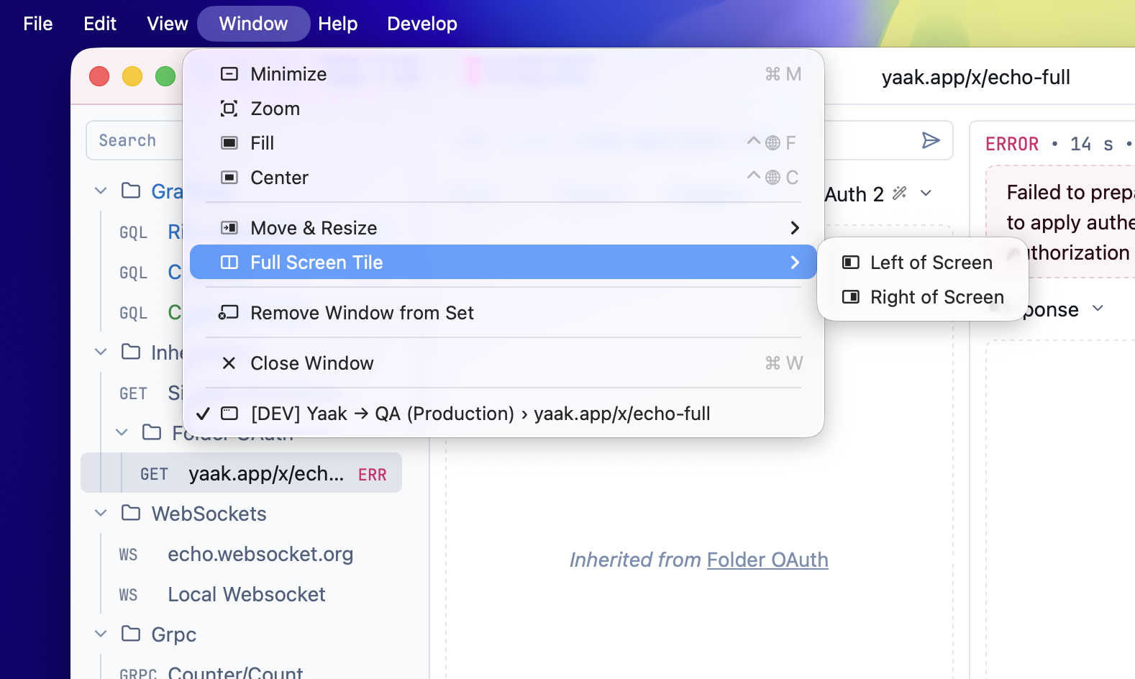Close the open Window menu in the menu bar
1135x679 pixels.
pos(254,24)
